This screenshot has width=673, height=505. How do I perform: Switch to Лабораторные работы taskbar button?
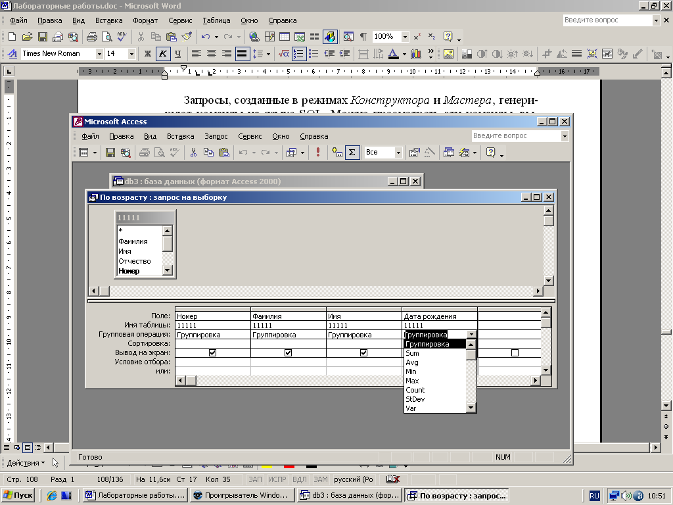click(135, 495)
